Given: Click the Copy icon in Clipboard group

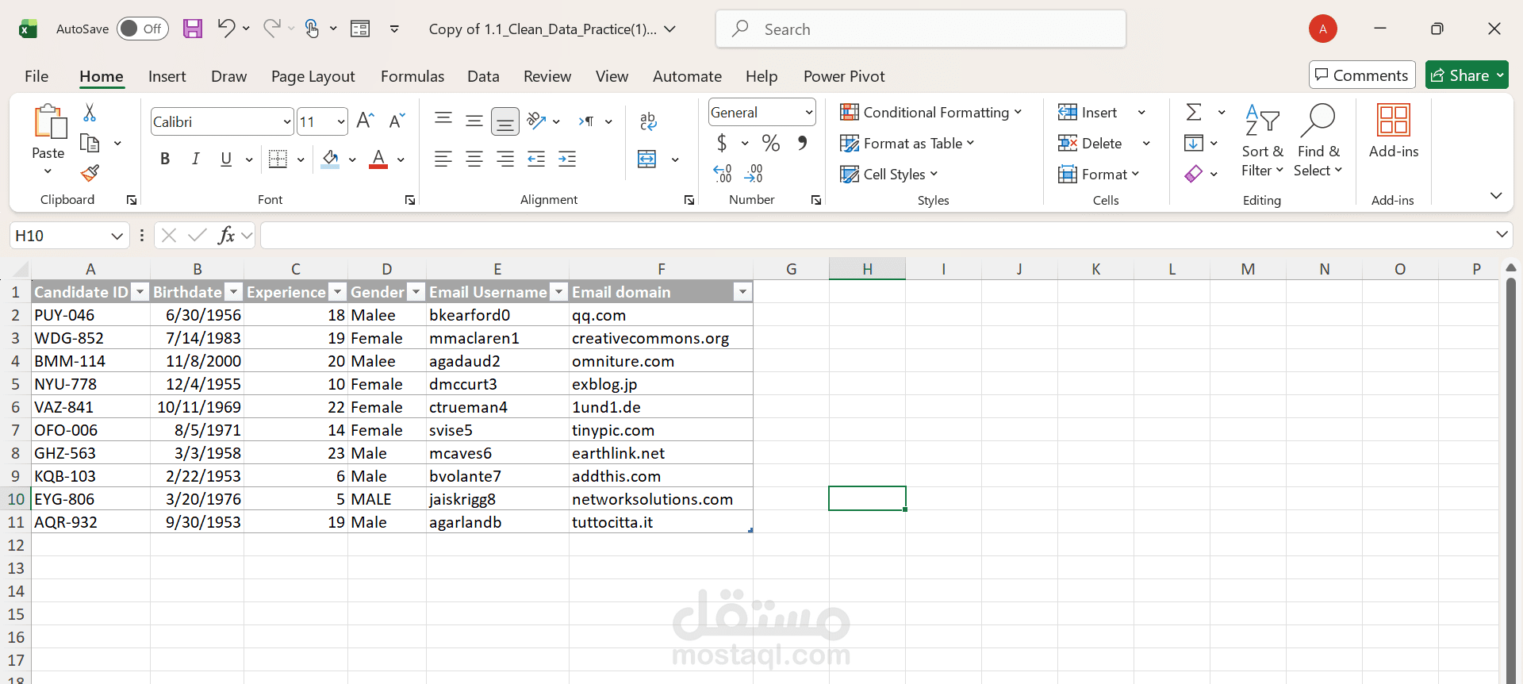Looking at the screenshot, I should click(x=90, y=143).
